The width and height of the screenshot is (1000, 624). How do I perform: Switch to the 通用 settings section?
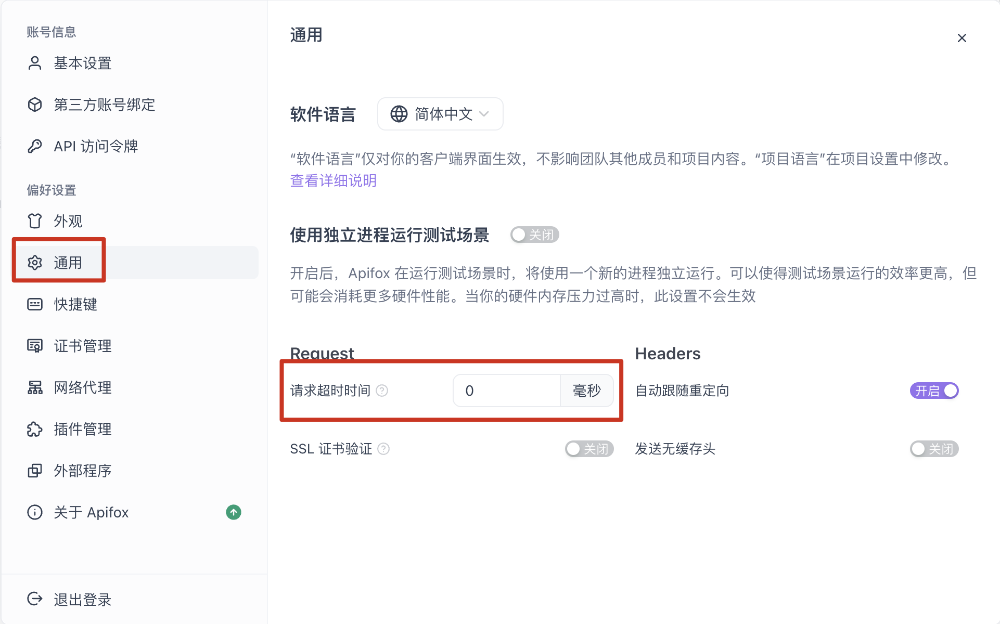(67, 262)
